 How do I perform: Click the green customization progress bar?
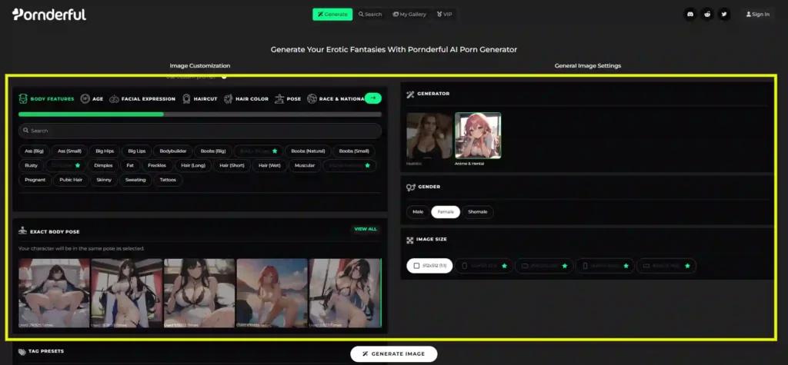(91, 114)
